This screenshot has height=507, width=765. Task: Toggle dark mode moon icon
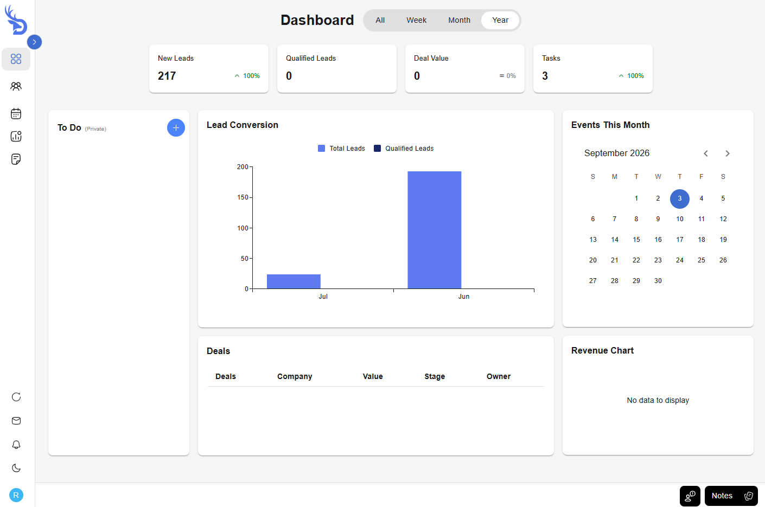click(16, 468)
